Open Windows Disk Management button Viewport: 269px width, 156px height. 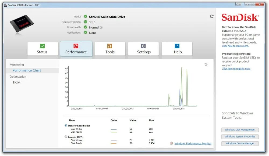pos(240,130)
